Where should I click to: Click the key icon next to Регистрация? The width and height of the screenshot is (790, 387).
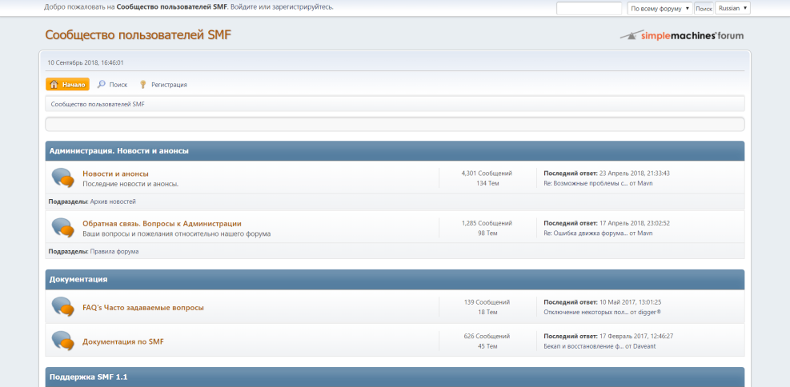click(x=143, y=84)
